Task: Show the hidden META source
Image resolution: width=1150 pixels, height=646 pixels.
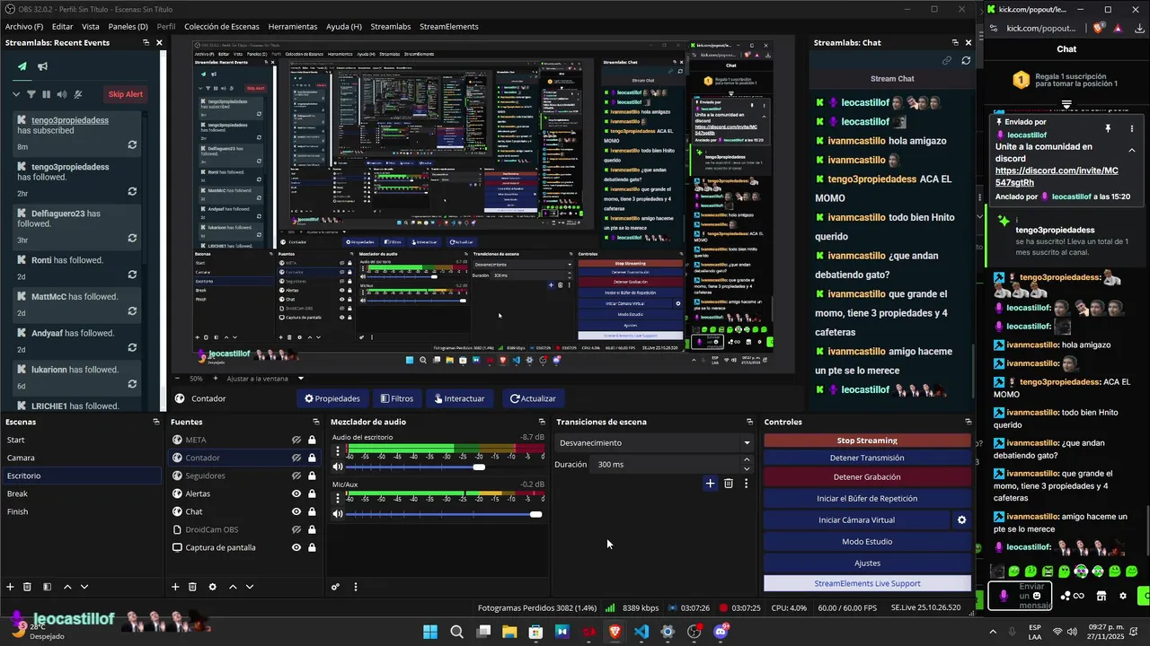Action: [x=296, y=440]
